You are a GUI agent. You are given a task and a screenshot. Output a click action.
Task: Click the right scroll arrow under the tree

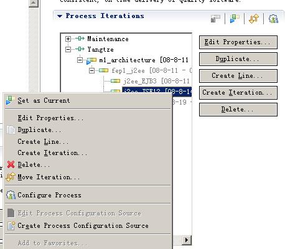187,240
